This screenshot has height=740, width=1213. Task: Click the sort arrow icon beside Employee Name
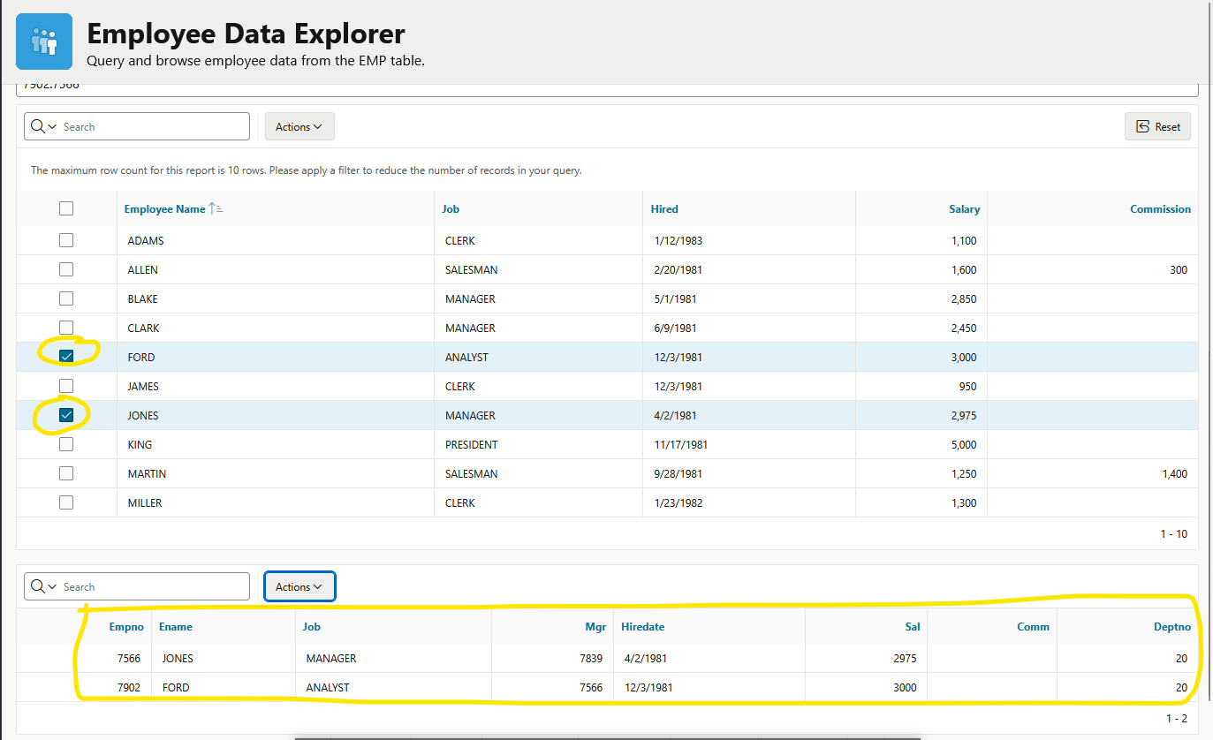tap(216, 209)
